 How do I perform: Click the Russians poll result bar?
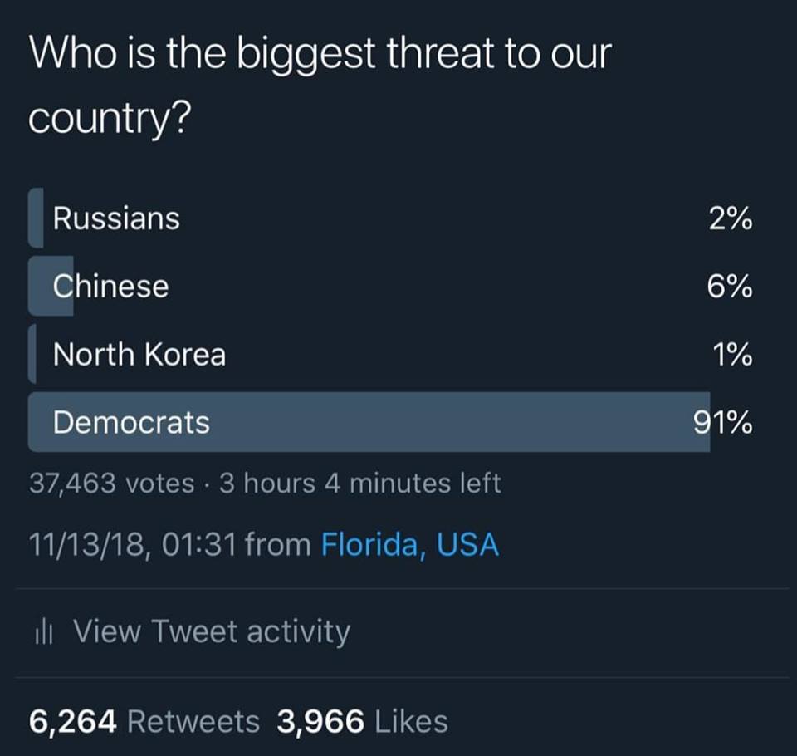click(36, 218)
